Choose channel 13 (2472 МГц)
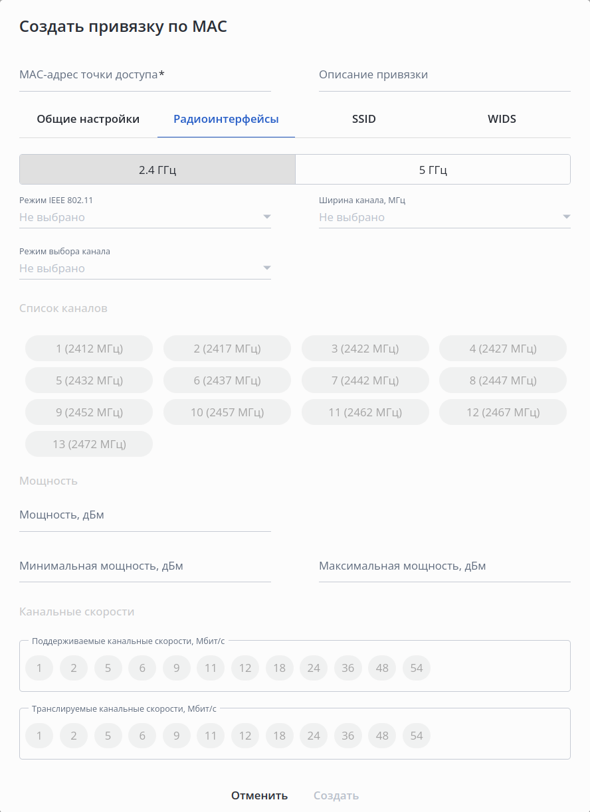This screenshot has width=590, height=812. tap(89, 444)
